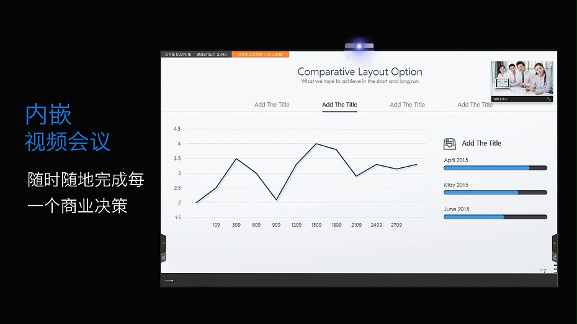
Task: Click the y-axis label 3.5
Action: 177,159
